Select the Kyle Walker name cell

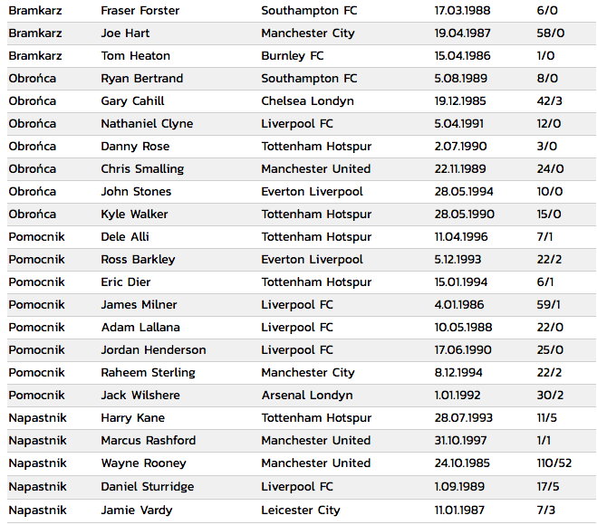click(x=134, y=215)
